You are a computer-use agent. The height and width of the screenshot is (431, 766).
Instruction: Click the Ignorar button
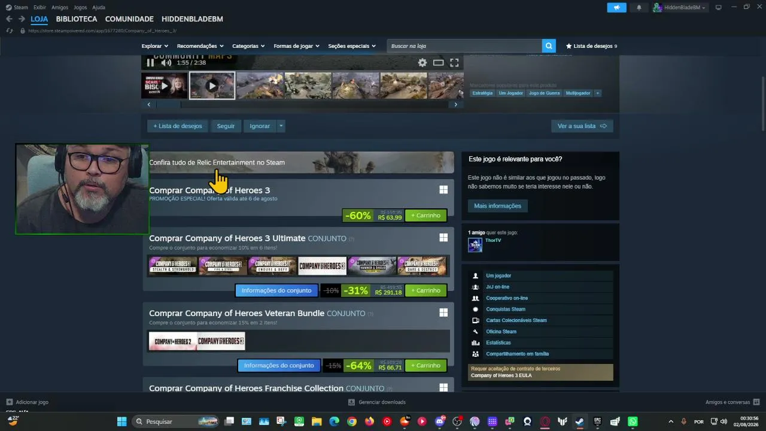260,126
